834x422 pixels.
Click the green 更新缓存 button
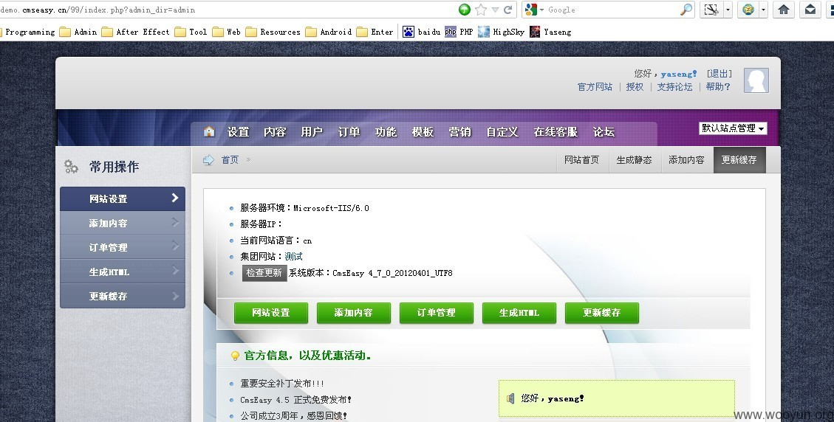tap(601, 313)
